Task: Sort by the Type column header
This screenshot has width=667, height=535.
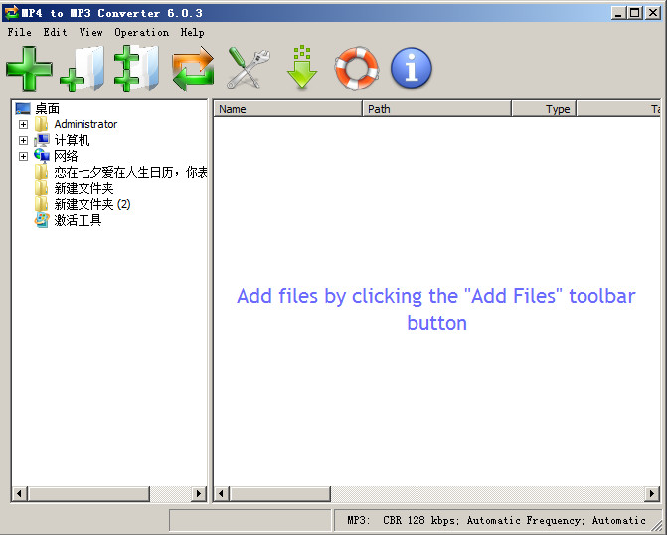Action: tap(544, 109)
